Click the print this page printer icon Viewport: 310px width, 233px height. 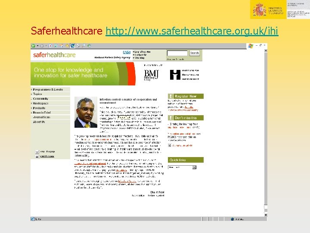coord(37,157)
